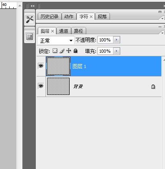Enable lock transparent pixels icon
Screen dimensions: 165x169
55,51
